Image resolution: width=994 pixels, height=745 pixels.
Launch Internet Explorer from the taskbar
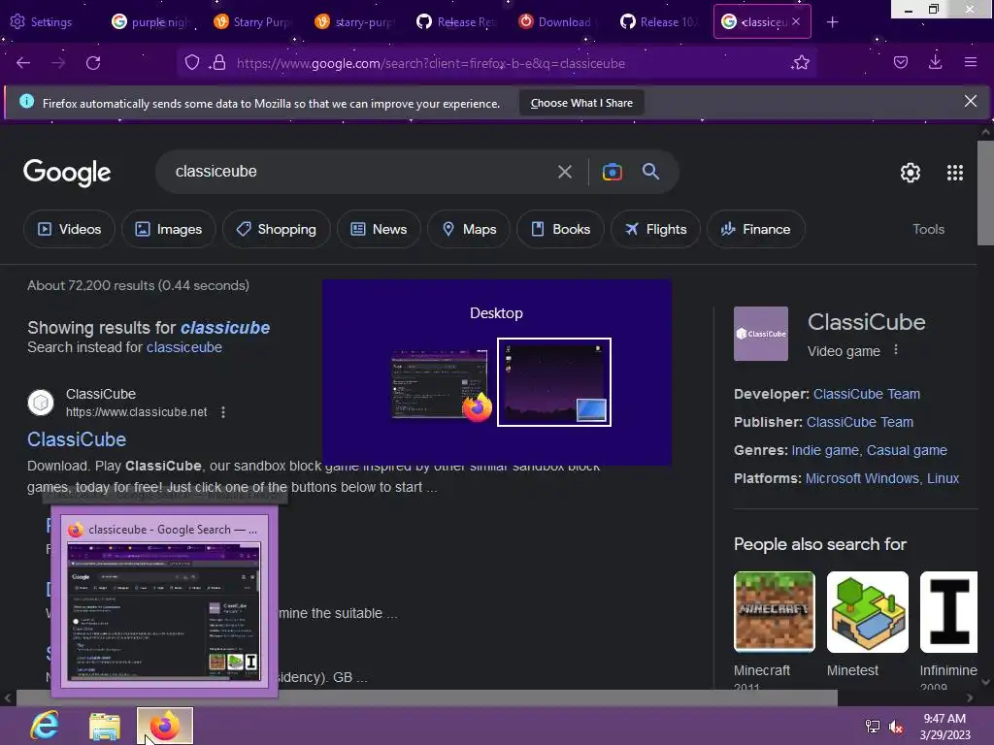pos(45,726)
